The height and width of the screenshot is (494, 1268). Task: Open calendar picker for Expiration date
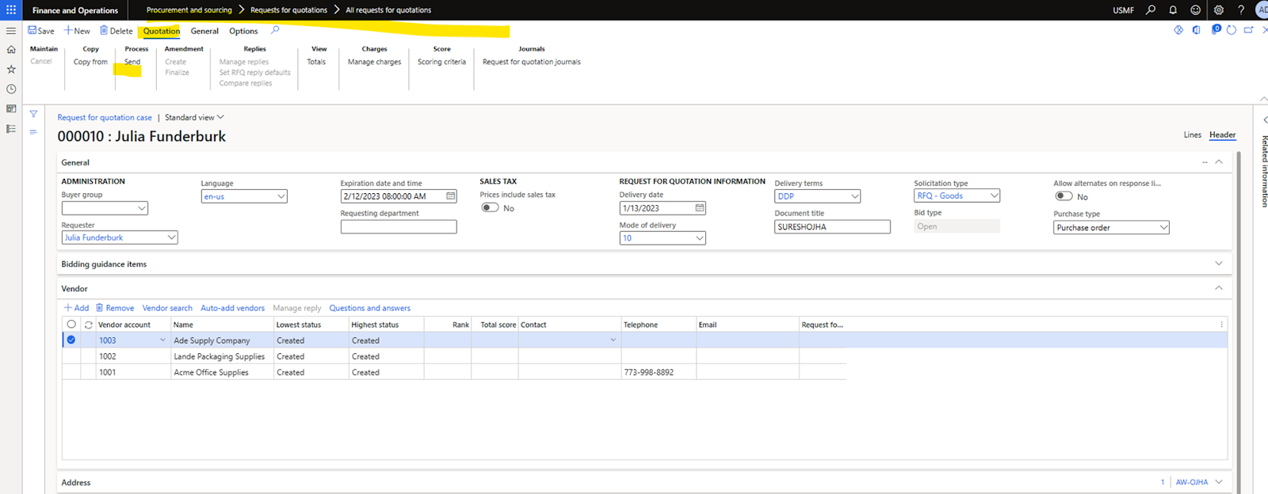pos(451,196)
